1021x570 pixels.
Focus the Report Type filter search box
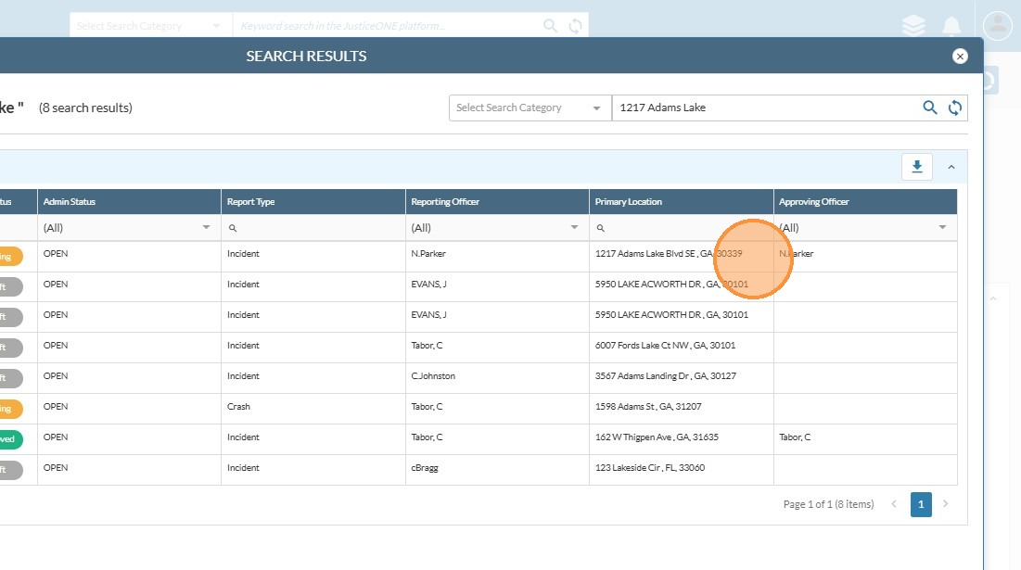(x=313, y=228)
